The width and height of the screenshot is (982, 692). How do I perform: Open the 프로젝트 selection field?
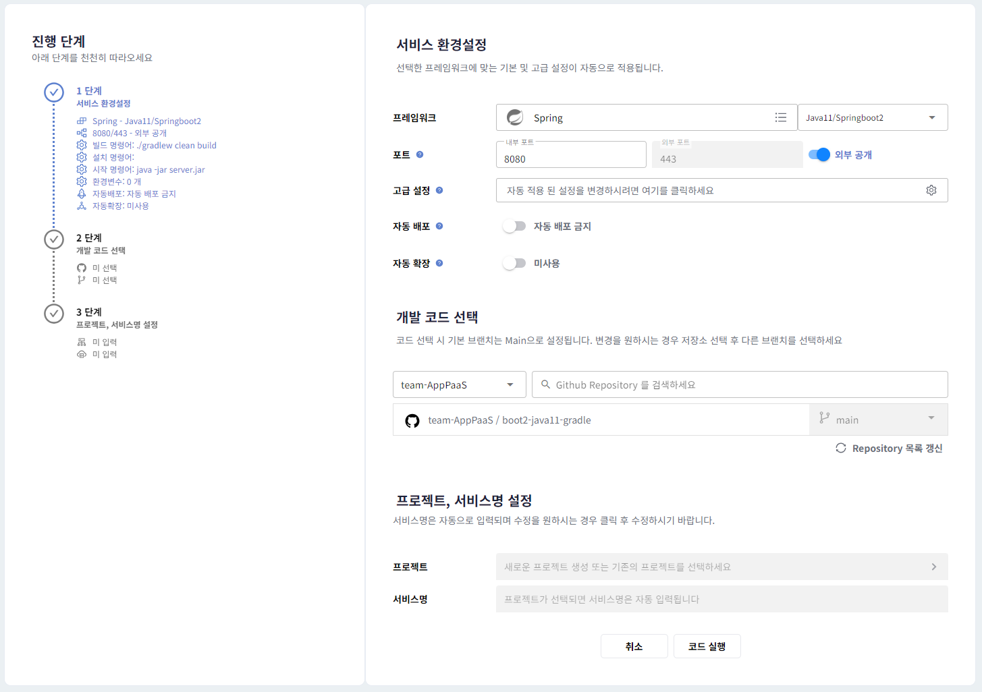(x=721, y=567)
